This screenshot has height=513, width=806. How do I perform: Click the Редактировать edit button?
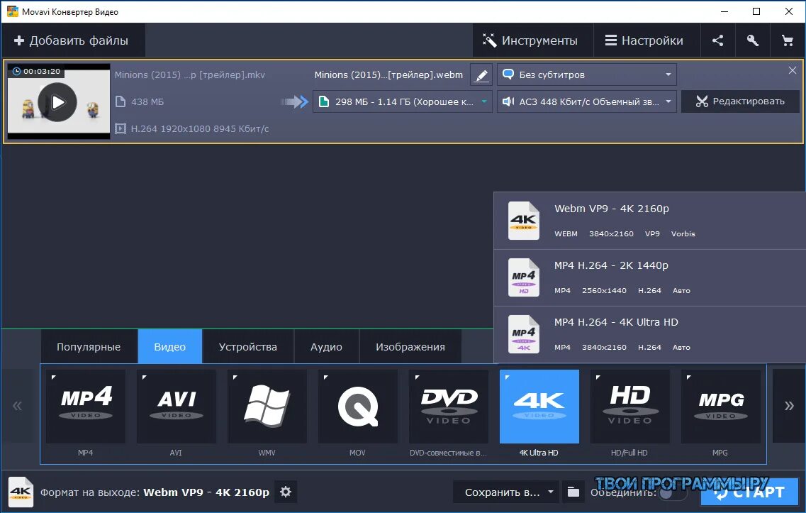pyautogui.click(x=740, y=101)
